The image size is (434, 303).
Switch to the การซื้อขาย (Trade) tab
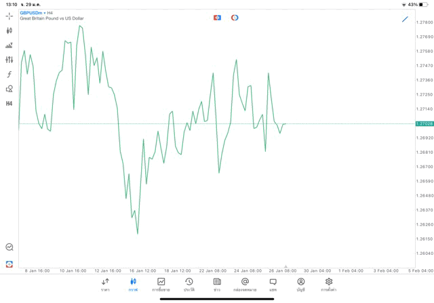click(161, 284)
